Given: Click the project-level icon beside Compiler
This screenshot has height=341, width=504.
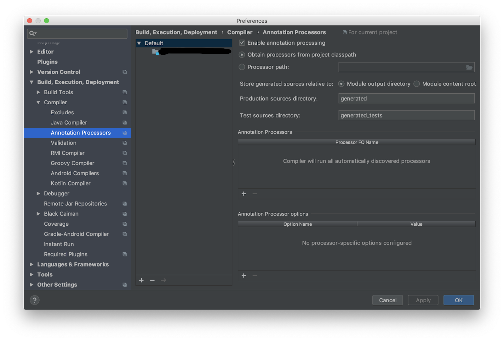Looking at the screenshot, I should click(125, 102).
